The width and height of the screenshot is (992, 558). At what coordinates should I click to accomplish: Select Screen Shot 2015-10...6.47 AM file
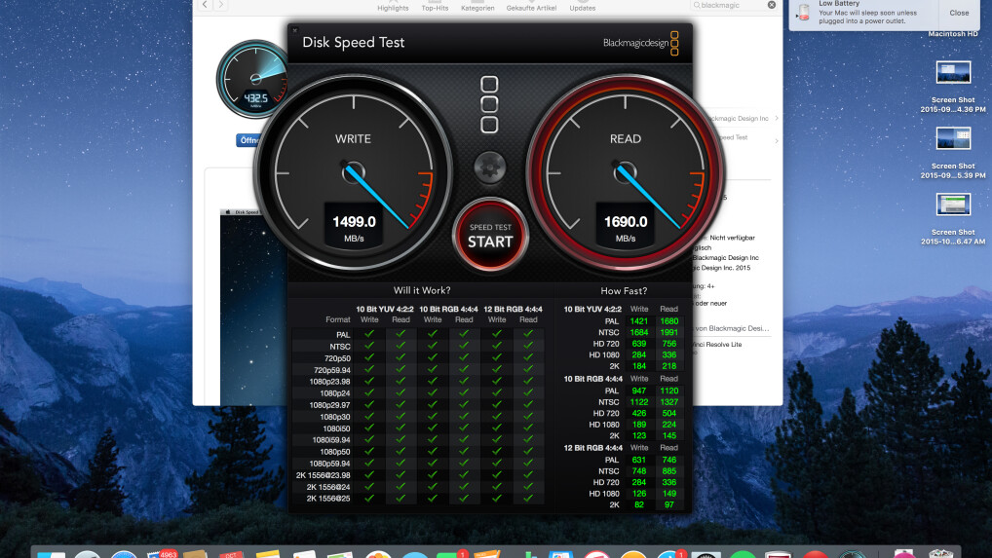point(953,219)
